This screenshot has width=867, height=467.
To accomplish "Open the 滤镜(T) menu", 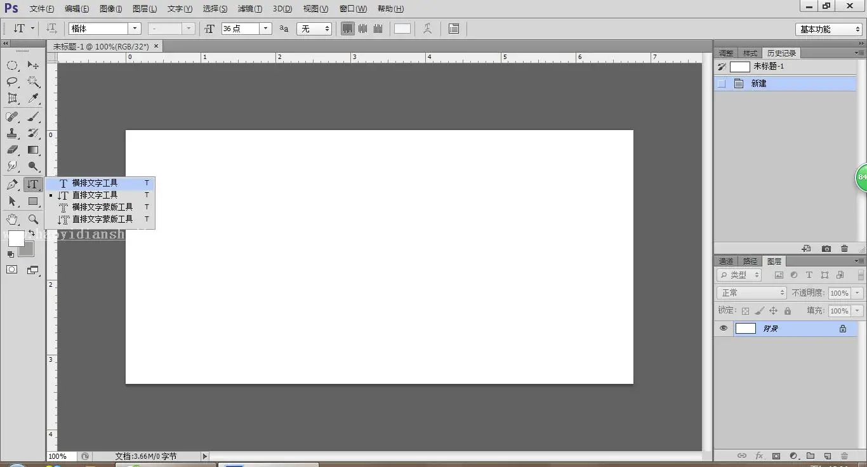I will (x=249, y=9).
